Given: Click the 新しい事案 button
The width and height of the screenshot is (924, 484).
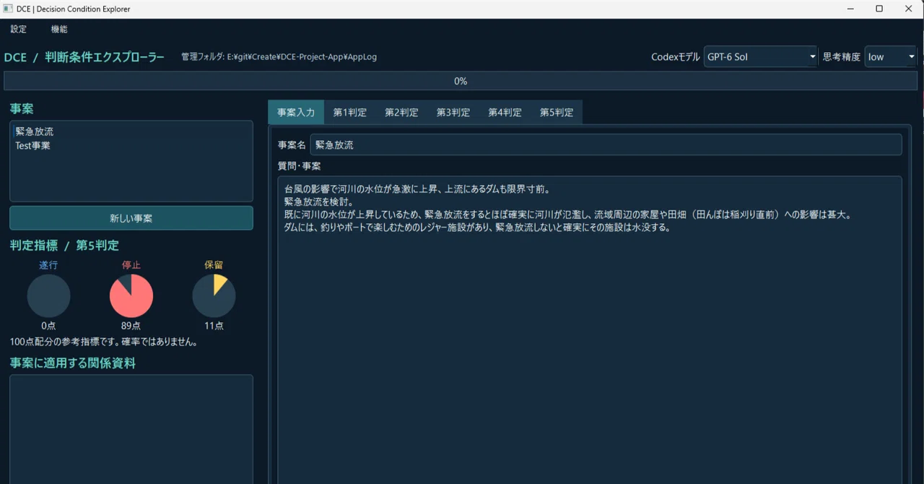Looking at the screenshot, I should [131, 218].
